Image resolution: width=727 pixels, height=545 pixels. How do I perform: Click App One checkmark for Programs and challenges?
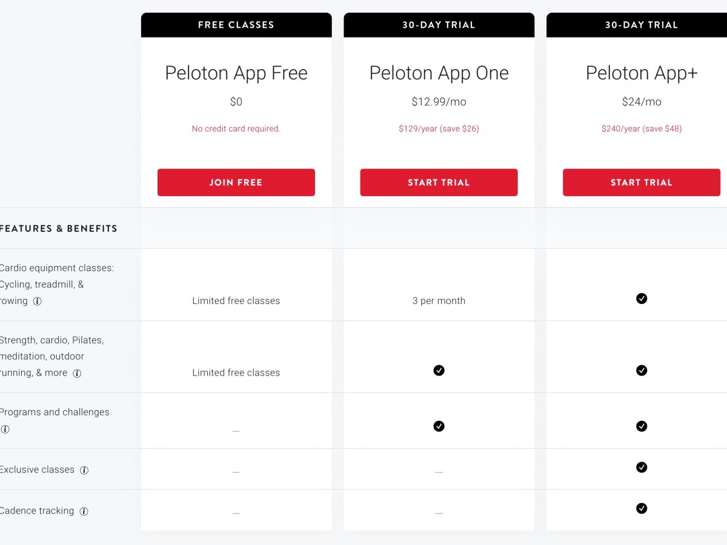439,426
